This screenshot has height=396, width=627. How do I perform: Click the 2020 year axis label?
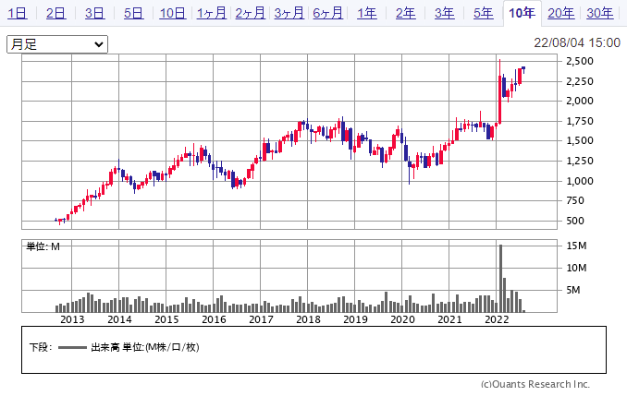pyautogui.click(x=402, y=319)
